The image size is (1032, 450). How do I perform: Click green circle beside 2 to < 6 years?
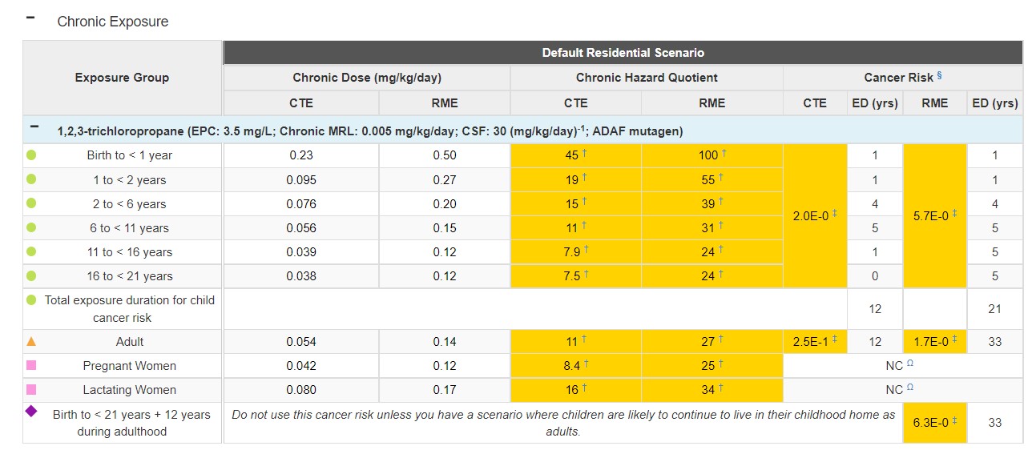click(31, 203)
